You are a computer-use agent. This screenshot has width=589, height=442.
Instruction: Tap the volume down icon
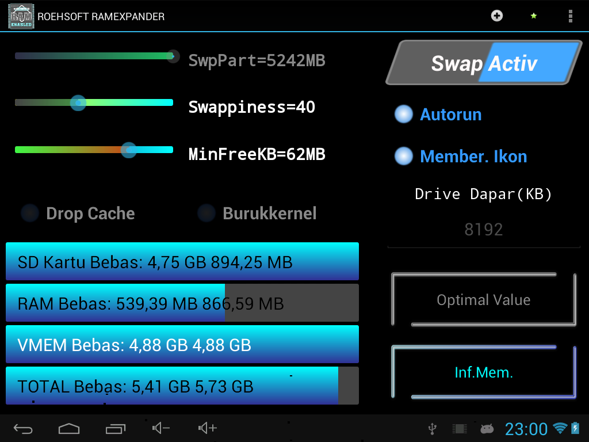[161, 428]
